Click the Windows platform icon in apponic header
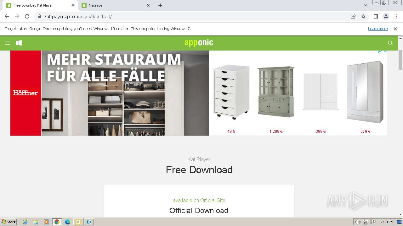The height and width of the screenshot is (226, 403). (19, 43)
